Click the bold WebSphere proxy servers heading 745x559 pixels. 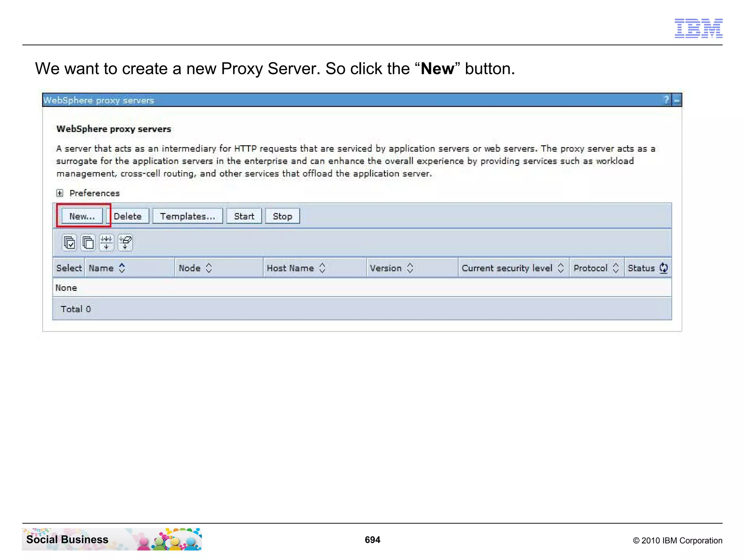point(114,129)
